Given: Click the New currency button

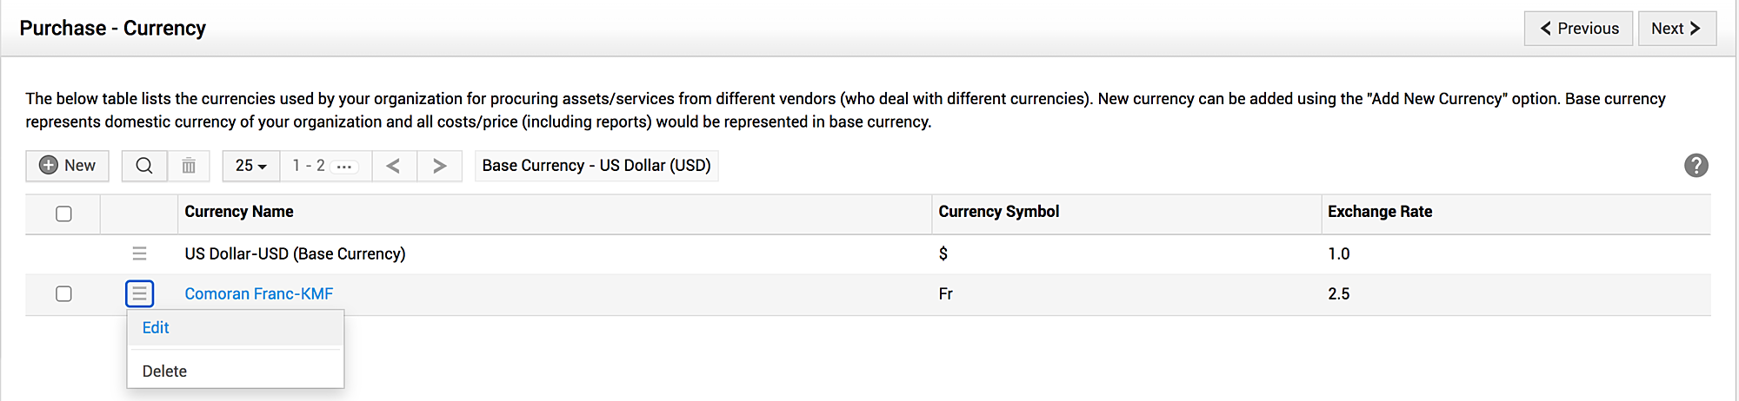Looking at the screenshot, I should tap(68, 166).
